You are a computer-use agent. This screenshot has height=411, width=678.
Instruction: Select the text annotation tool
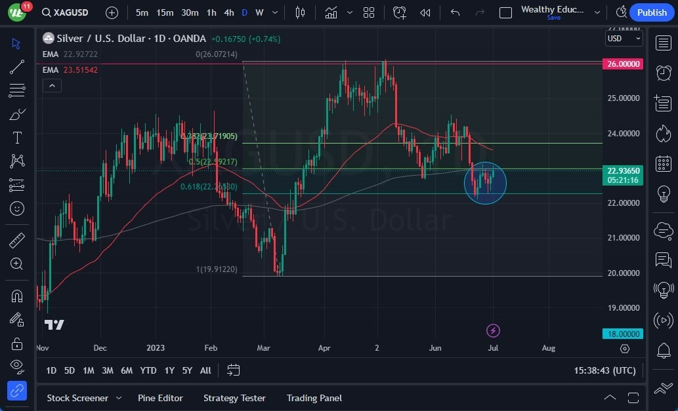17,138
